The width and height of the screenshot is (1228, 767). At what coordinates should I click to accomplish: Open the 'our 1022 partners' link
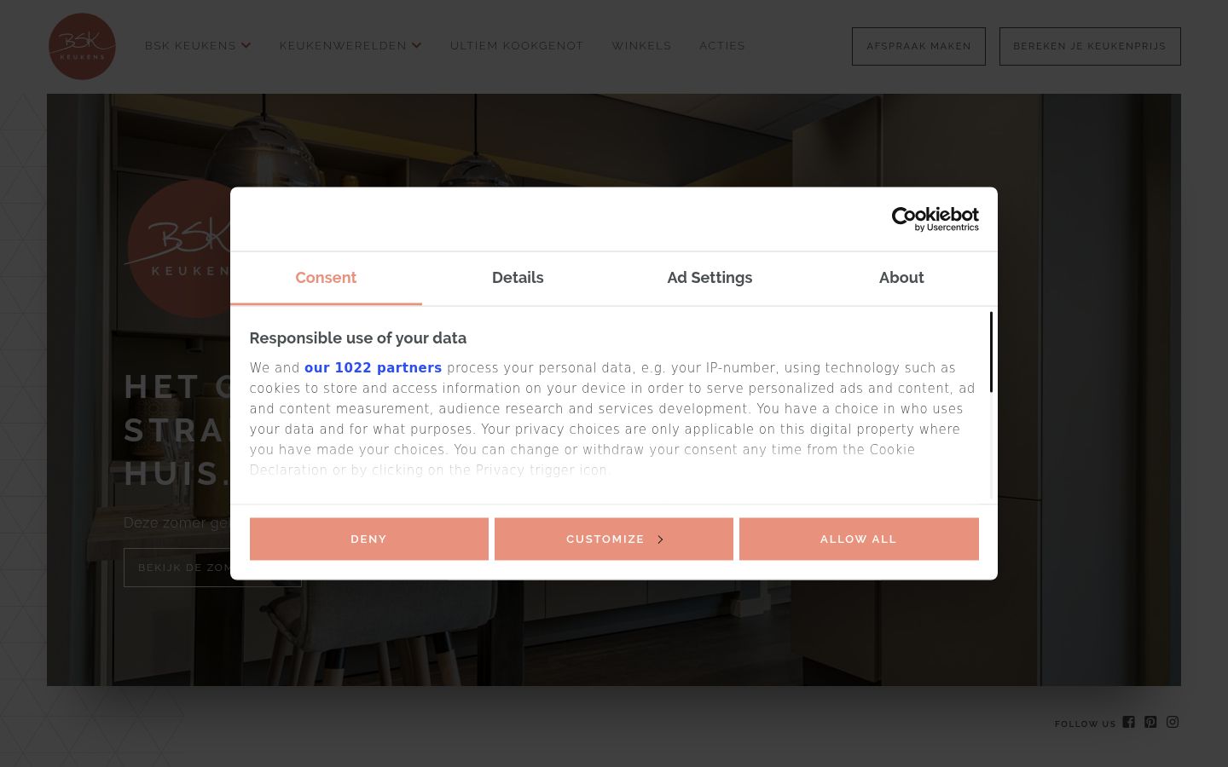pos(373,368)
